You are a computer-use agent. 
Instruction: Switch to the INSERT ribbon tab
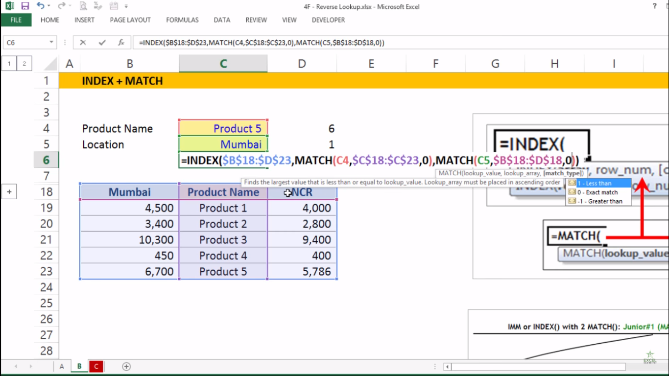pyautogui.click(x=84, y=20)
